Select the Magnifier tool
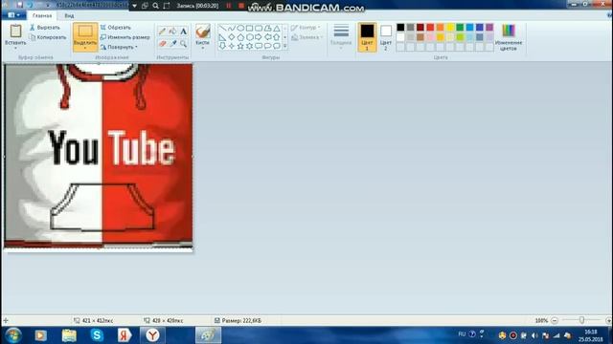613x344 pixels. click(183, 43)
